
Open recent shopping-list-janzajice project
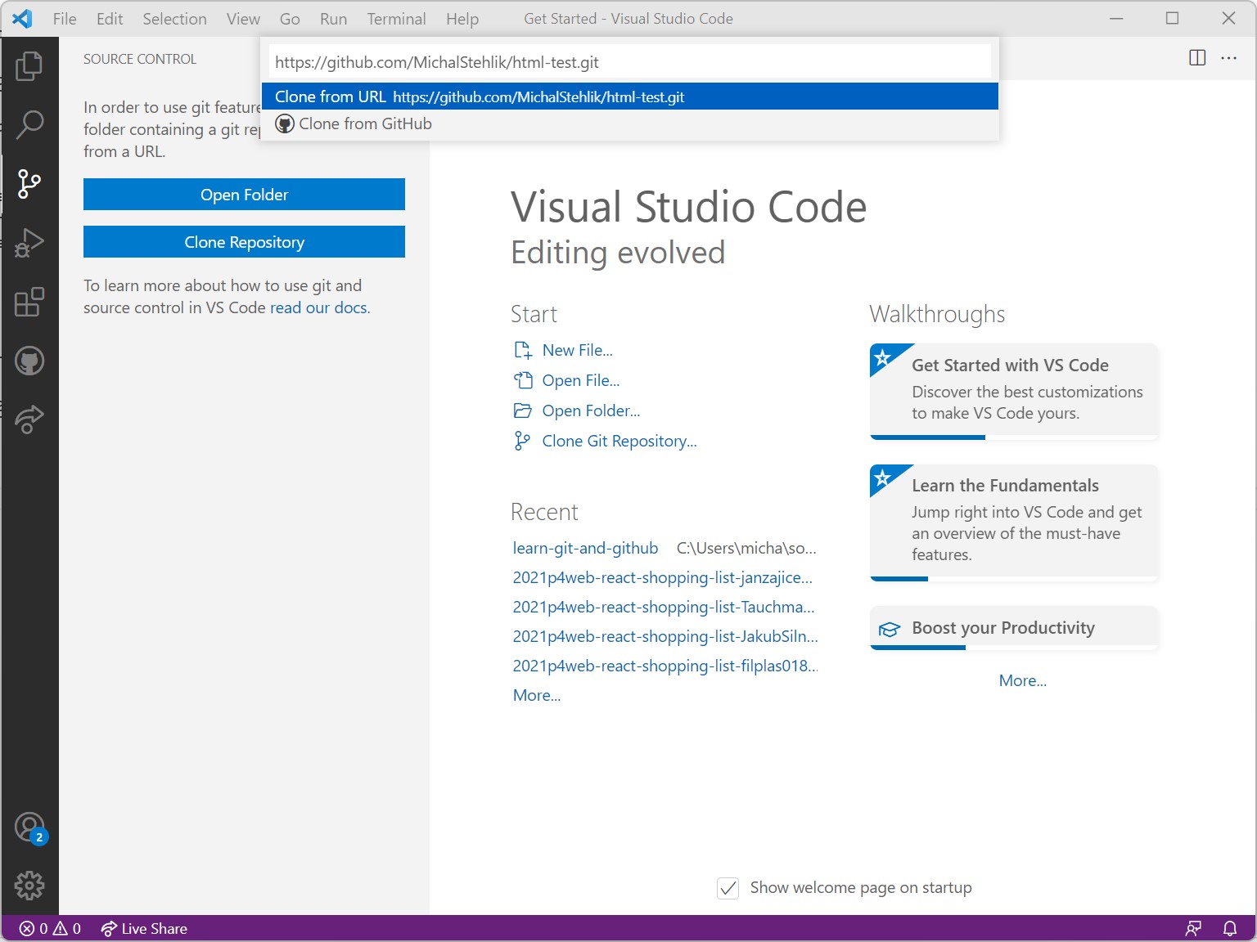point(663,577)
